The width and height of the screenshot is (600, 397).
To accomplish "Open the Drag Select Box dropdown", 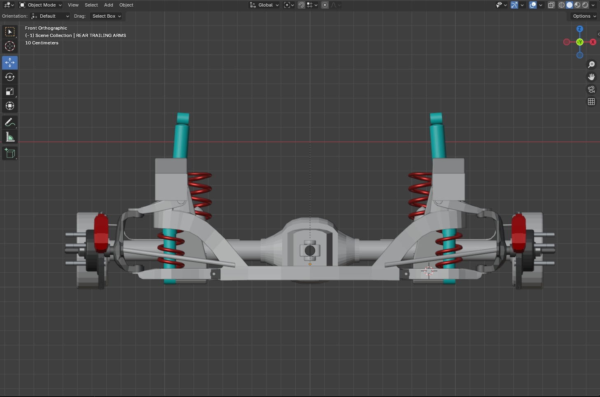I will click(106, 16).
